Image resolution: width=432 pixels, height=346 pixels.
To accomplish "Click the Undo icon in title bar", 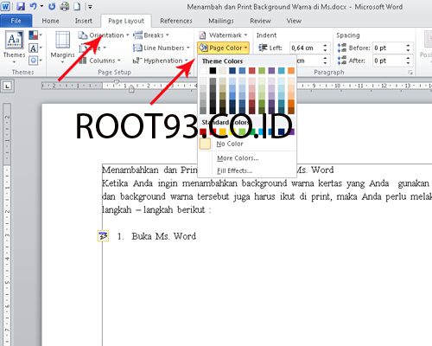I will pyautogui.click(x=33, y=6).
